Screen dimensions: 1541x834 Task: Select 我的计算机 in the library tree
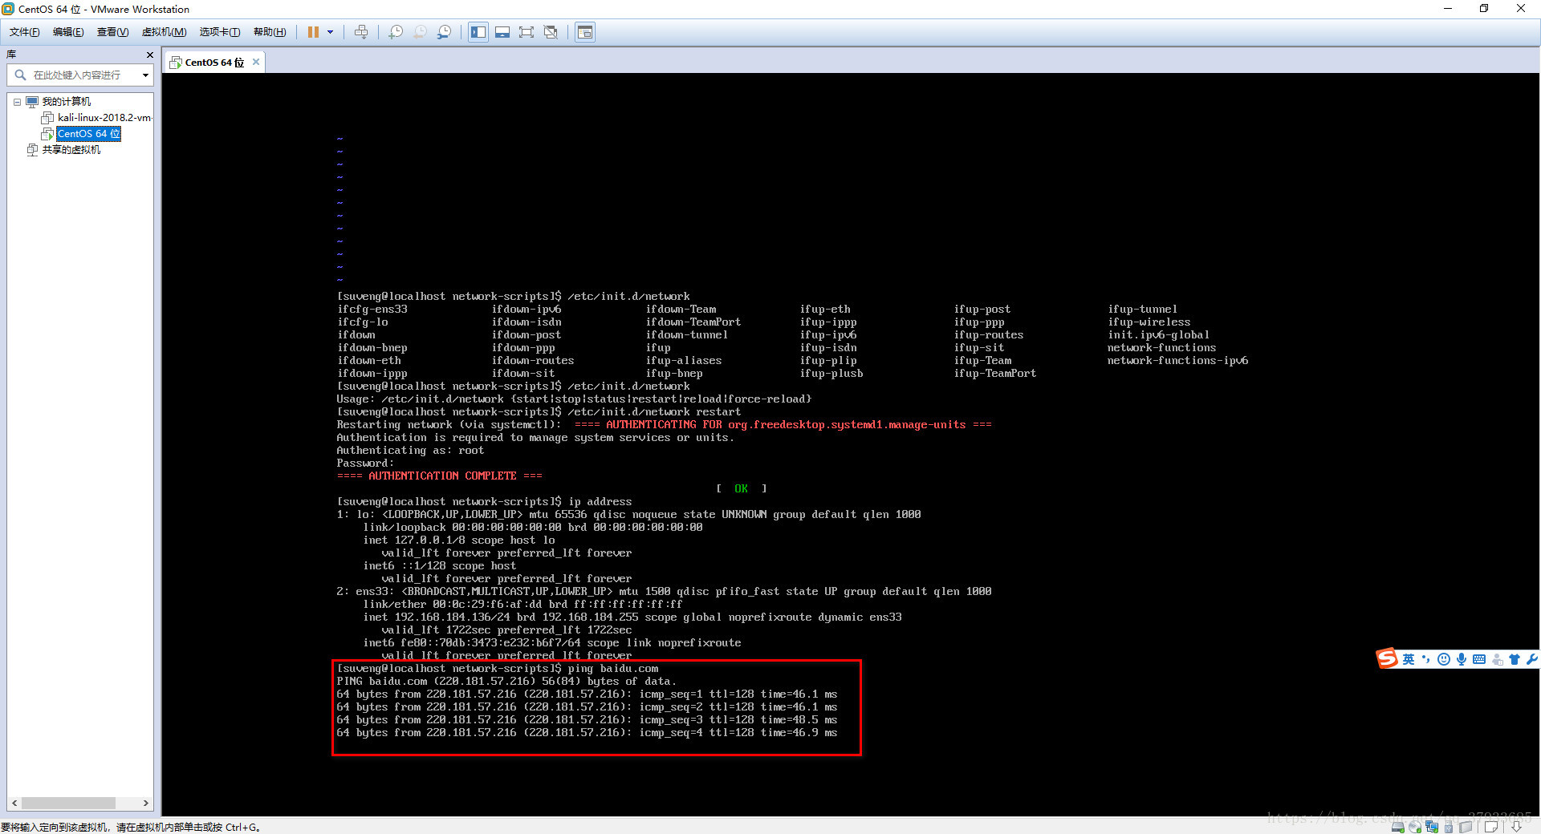pyautogui.click(x=67, y=102)
